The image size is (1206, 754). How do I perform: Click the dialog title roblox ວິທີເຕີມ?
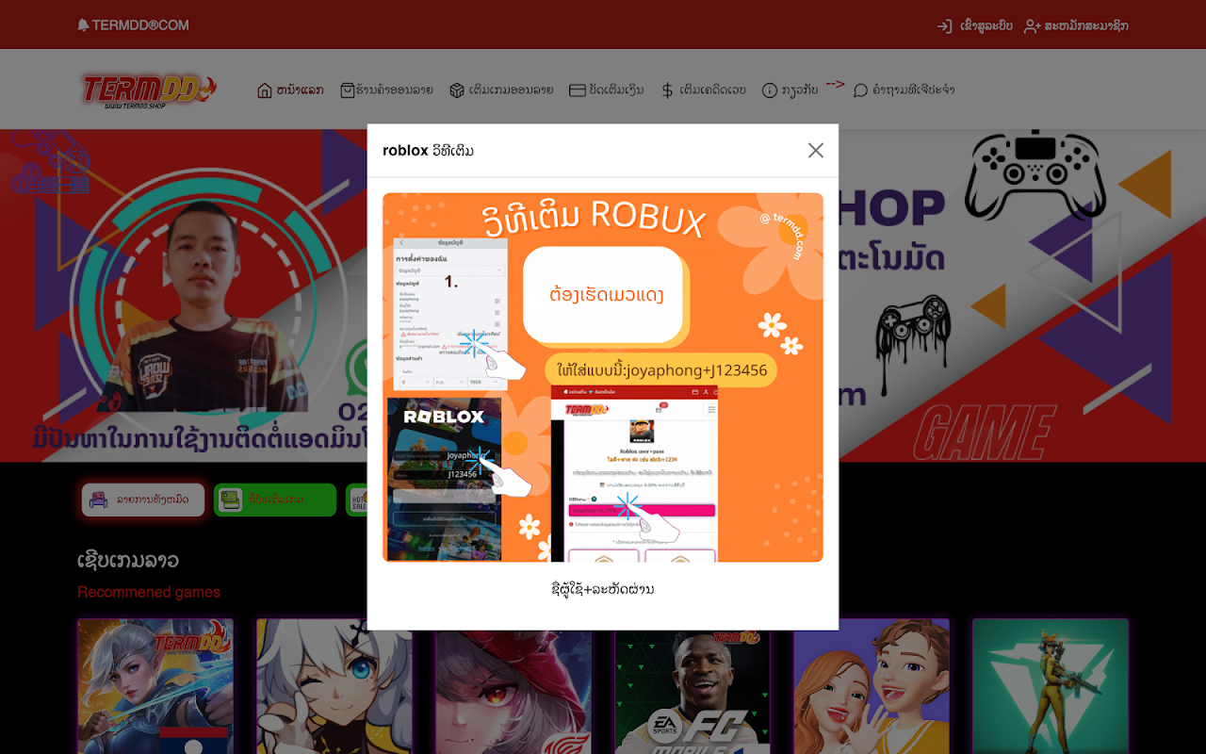pyautogui.click(x=428, y=151)
